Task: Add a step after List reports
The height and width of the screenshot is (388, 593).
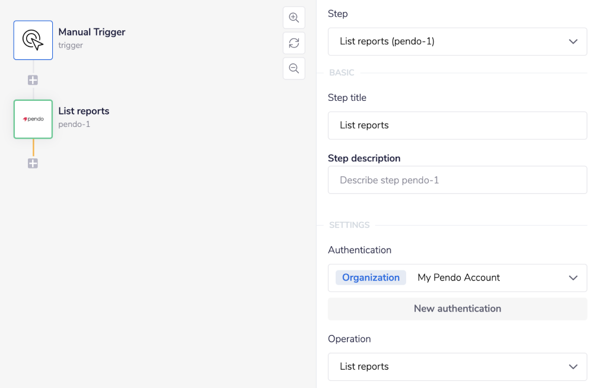Action: point(33,163)
